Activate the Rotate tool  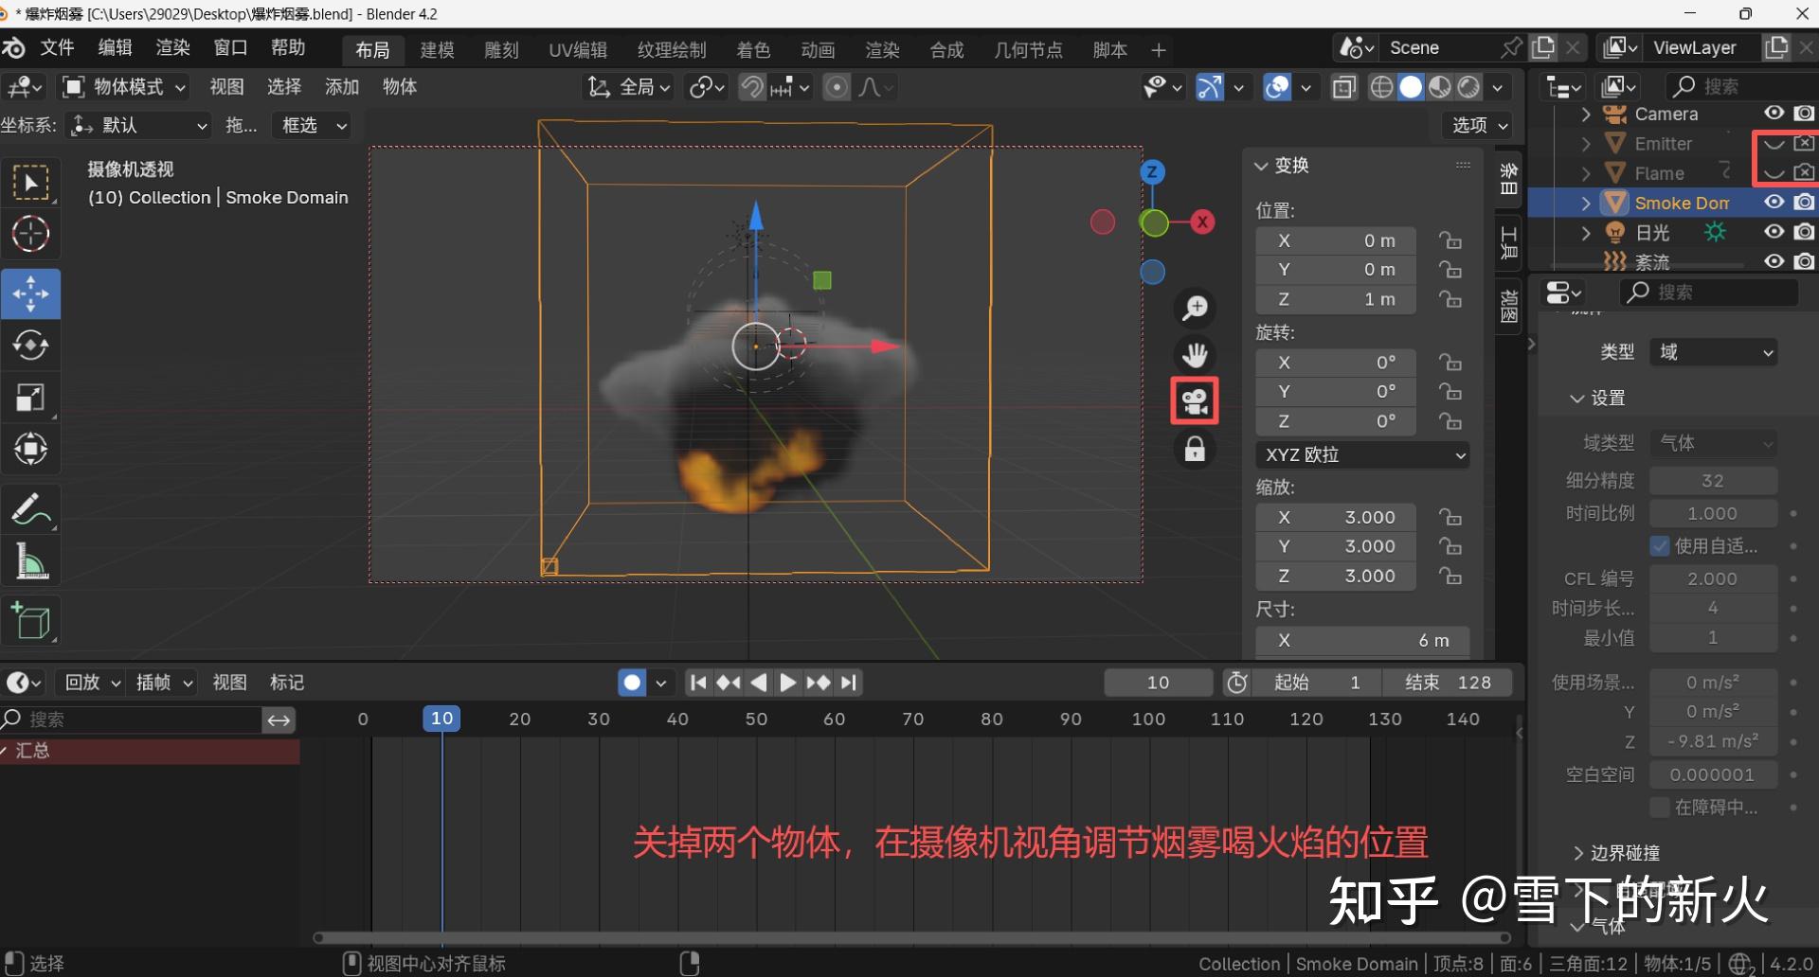[x=31, y=346]
